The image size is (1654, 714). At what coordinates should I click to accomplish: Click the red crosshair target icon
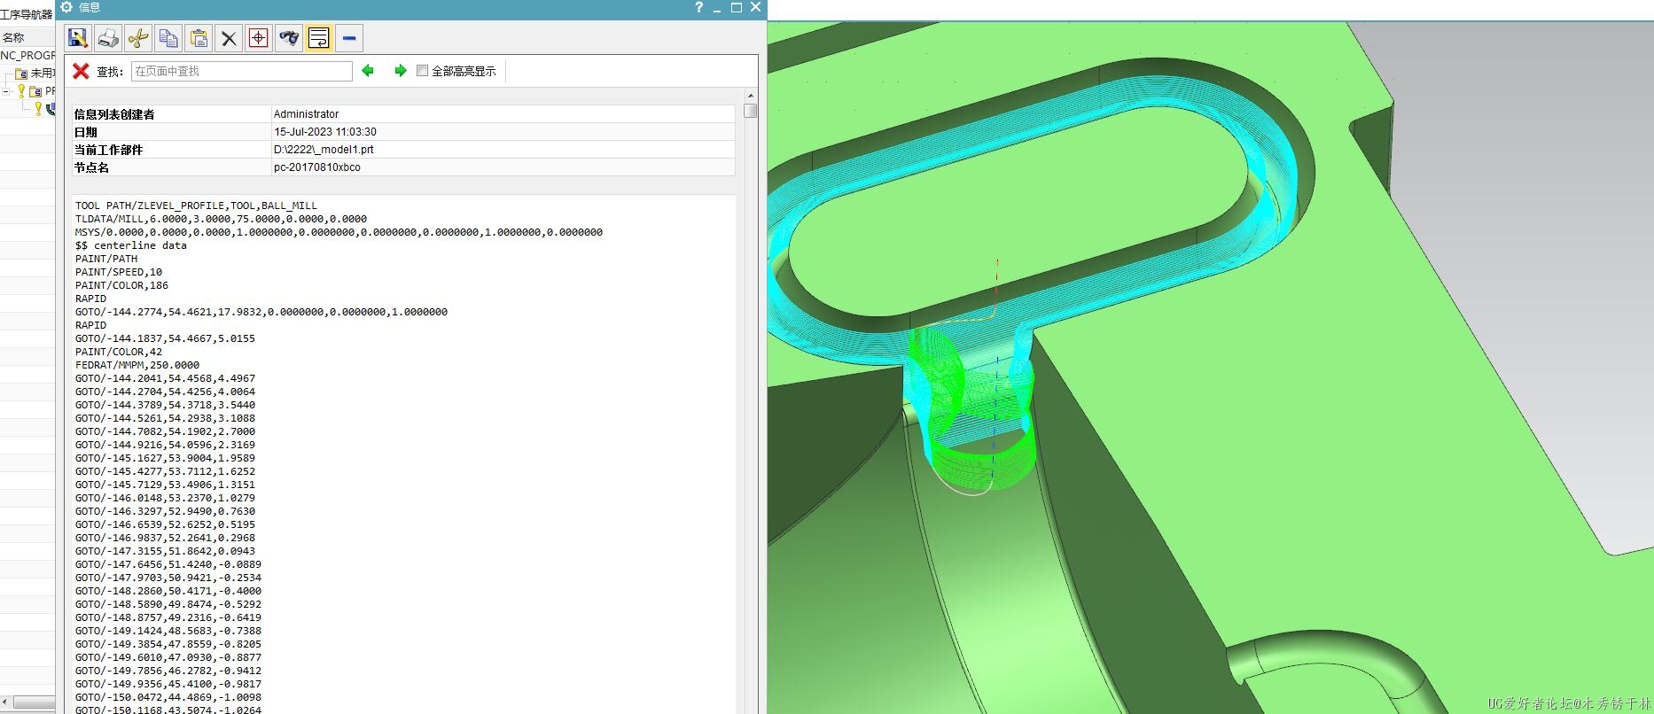point(259,38)
